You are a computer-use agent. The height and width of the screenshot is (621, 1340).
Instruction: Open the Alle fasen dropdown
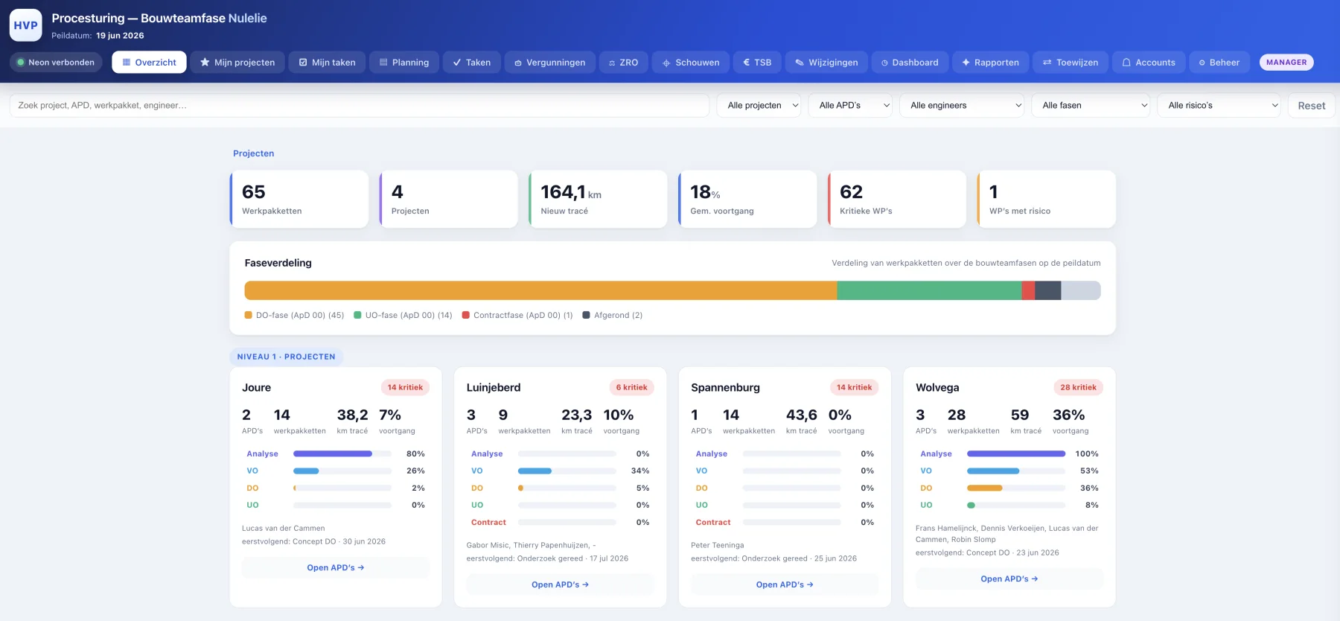point(1091,106)
